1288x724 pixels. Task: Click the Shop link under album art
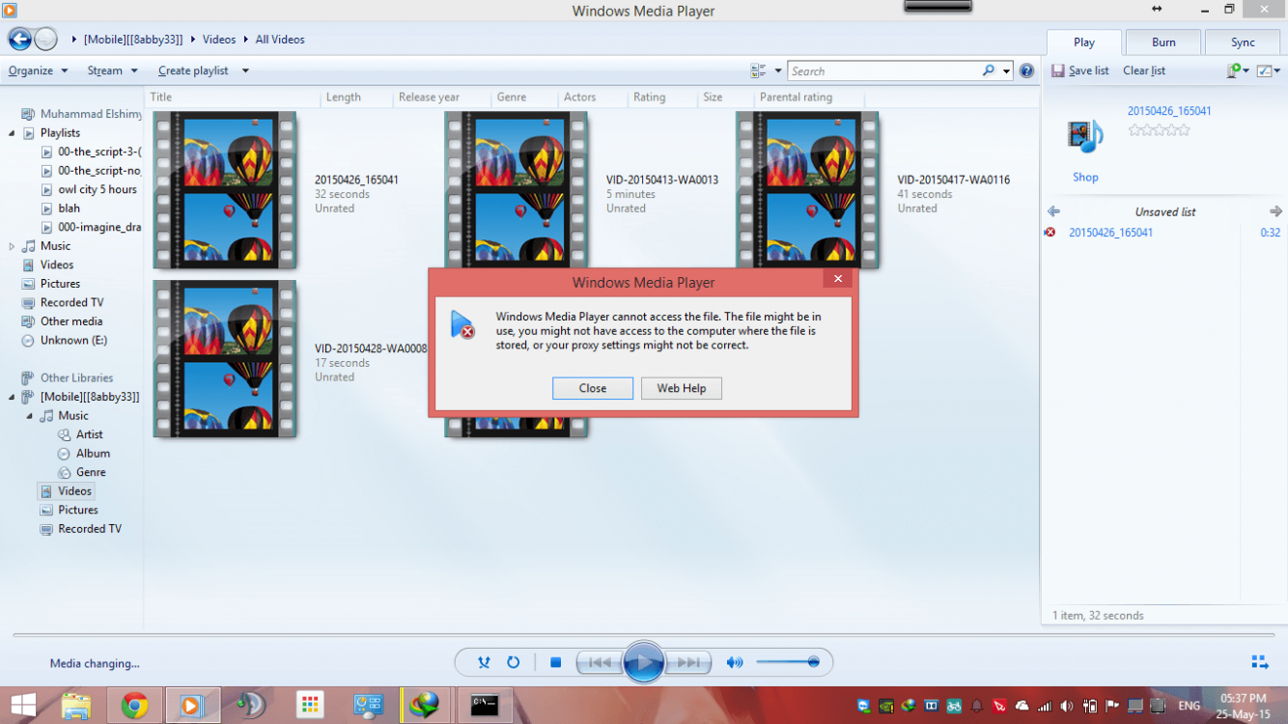1085,178
